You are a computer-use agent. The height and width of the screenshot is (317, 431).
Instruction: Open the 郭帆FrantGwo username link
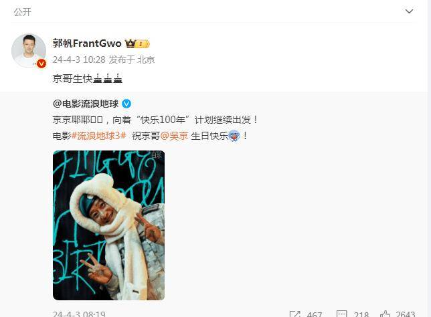pos(87,43)
